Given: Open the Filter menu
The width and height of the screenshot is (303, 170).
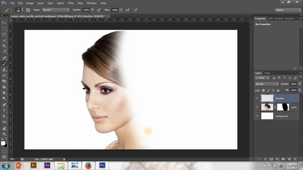Looking at the screenshot, I should (71, 3).
